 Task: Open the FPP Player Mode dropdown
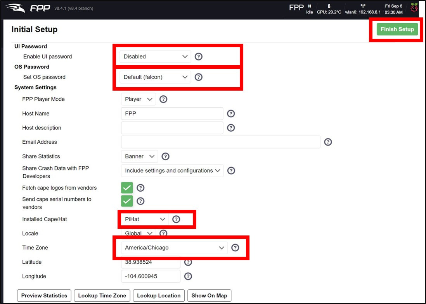click(x=139, y=99)
